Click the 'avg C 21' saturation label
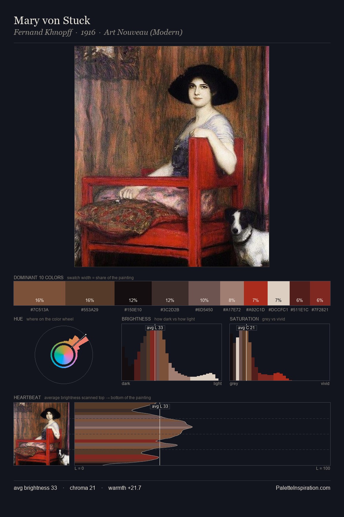The width and height of the screenshot is (344, 517). [x=246, y=328]
